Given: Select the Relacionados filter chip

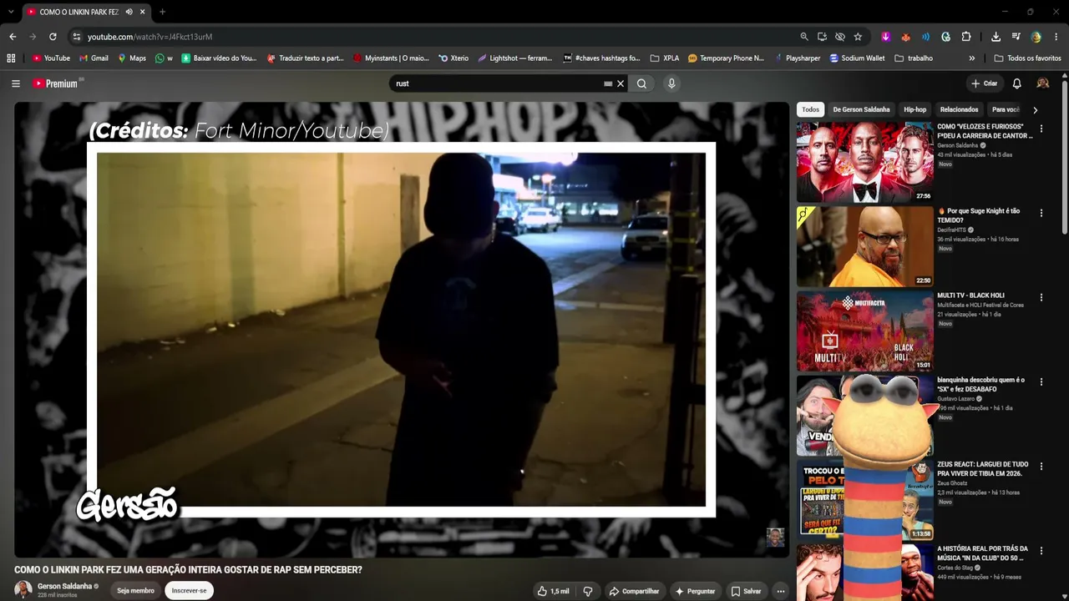Looking at the screenshot, I should click(959, 109).
